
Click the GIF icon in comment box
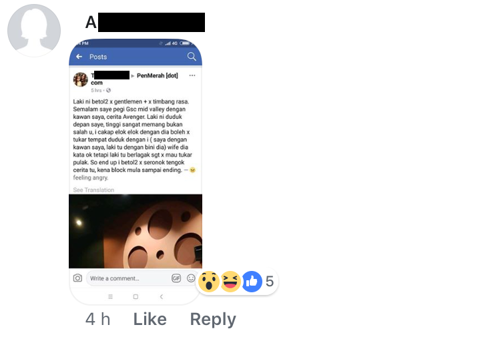(176, 278)
